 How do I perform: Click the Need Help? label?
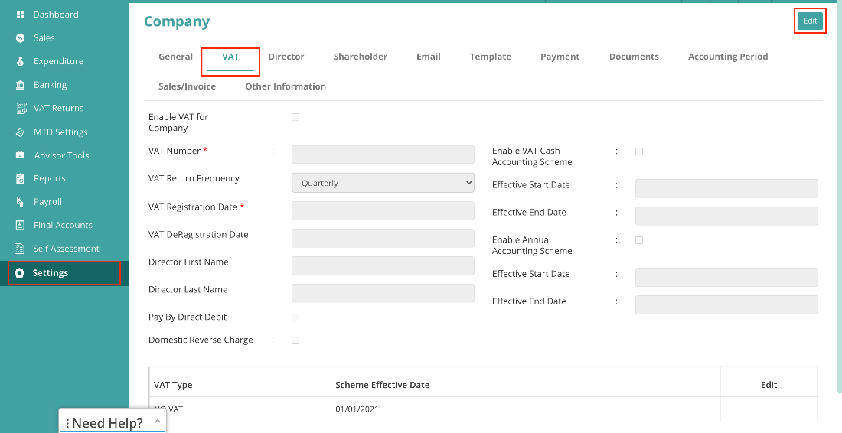click(x=107, y=423)
